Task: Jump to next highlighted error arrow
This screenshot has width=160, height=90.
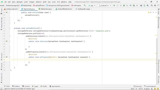Action: coord(156,12)
